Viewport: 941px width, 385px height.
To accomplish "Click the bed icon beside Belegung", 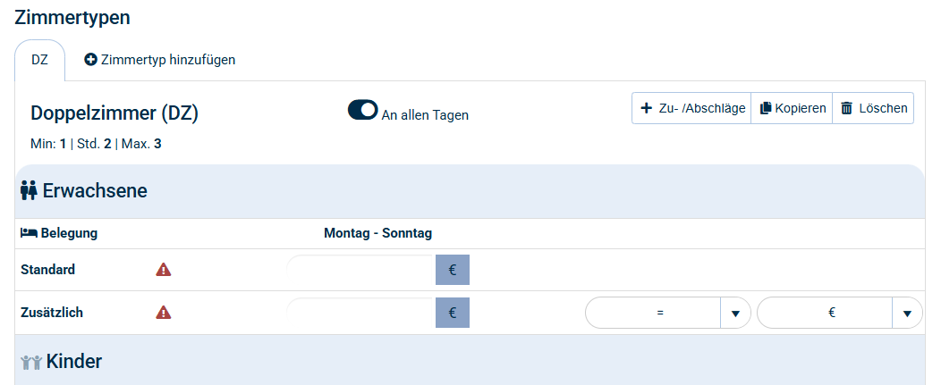I will 29,233.
